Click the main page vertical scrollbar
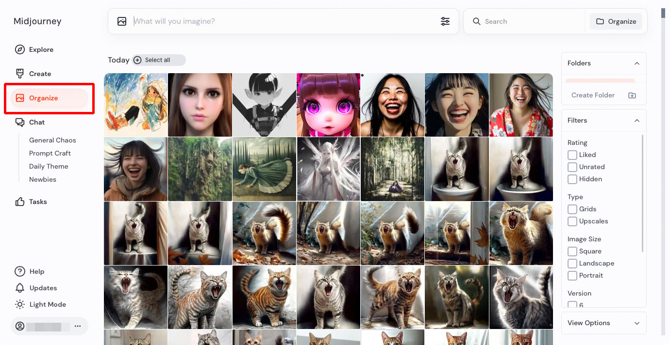The image size is (670, 345). 664,13
